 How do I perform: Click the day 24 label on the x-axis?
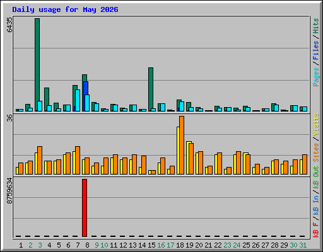tap(237, 245)
